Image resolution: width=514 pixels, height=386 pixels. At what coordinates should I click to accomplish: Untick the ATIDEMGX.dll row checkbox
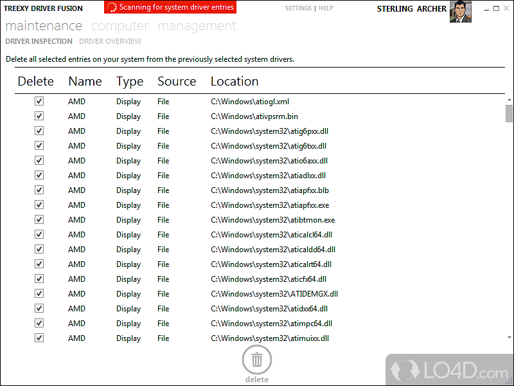(x=39, y=293)
